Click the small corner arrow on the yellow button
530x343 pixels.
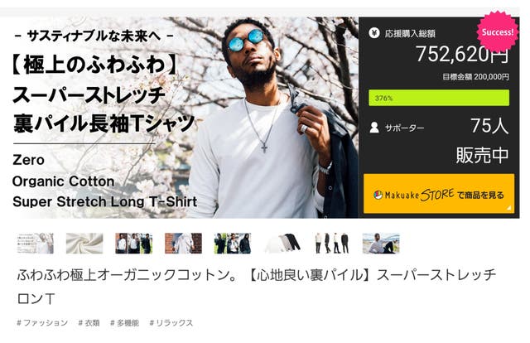(x=508, y=208)
